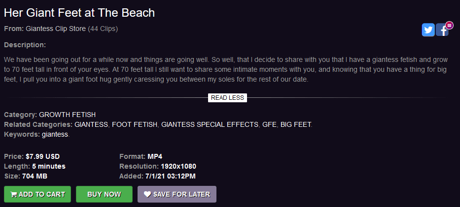Click the 1920x1080 resolution value

pyautogui.click(x=178, y=166)
